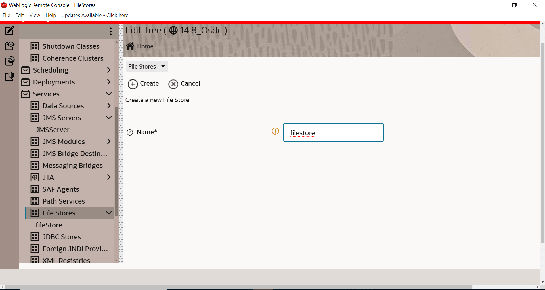This screenshot has height=290, width=545.
Task: Select the fileStore tree item
Action: 49,225
